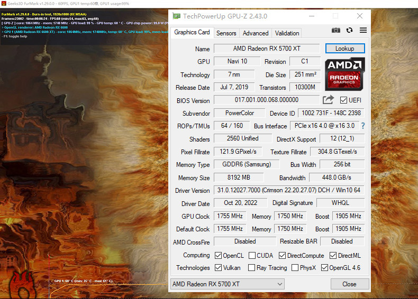Click the Shaders field 2560 Unified
Screen dimensions: 418x299
[x=242, y=139]
